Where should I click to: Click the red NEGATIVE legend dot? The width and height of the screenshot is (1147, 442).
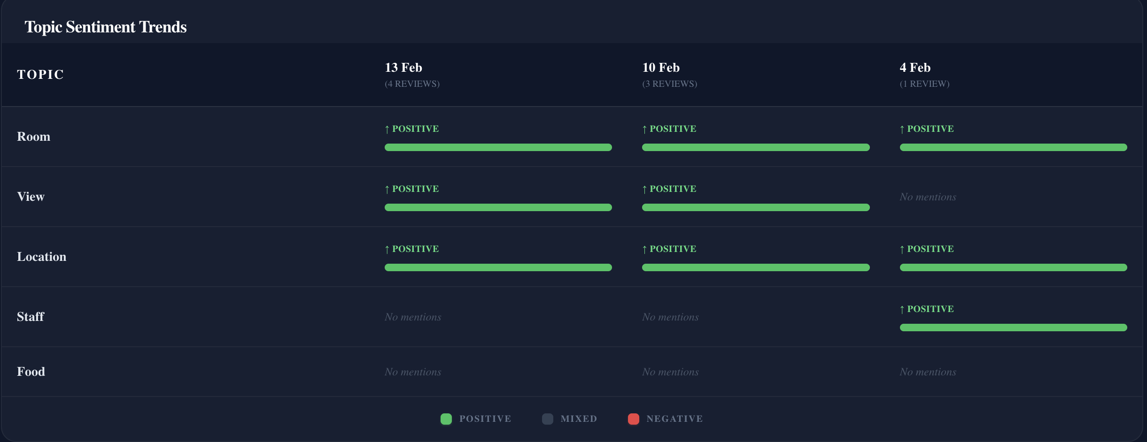pyautogui.click(x=634, y=419)
